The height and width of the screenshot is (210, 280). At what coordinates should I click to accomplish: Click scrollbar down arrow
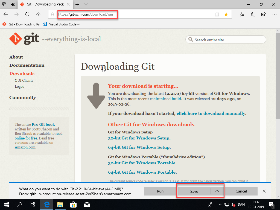[x=278, y=197]
